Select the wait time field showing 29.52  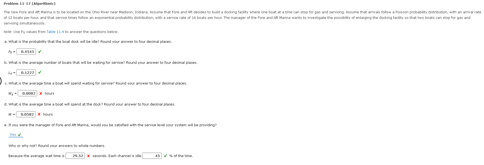(x=75, y=156)
